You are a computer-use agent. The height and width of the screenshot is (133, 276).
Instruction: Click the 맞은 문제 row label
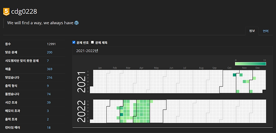tap(11, 52)
